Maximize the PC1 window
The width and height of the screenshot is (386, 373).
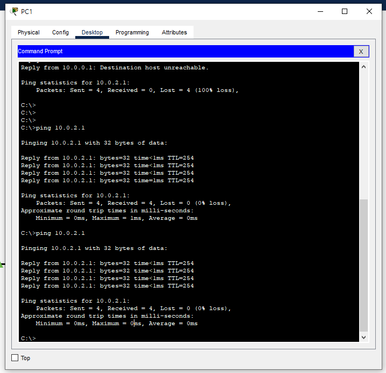pyautogui.click(x=345, y=11)
